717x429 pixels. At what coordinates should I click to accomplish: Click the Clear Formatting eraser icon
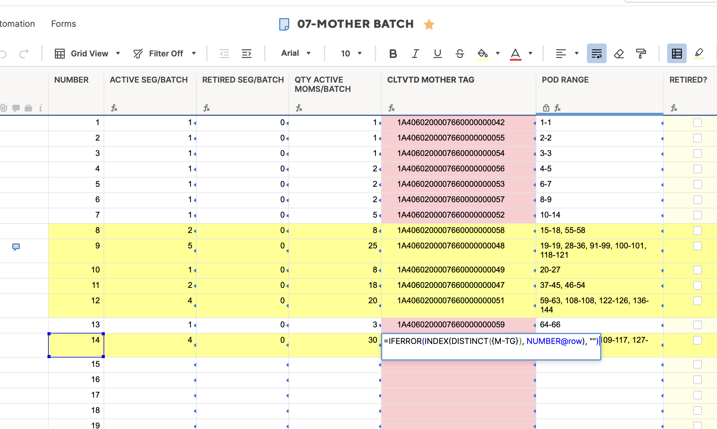(619, 54)
